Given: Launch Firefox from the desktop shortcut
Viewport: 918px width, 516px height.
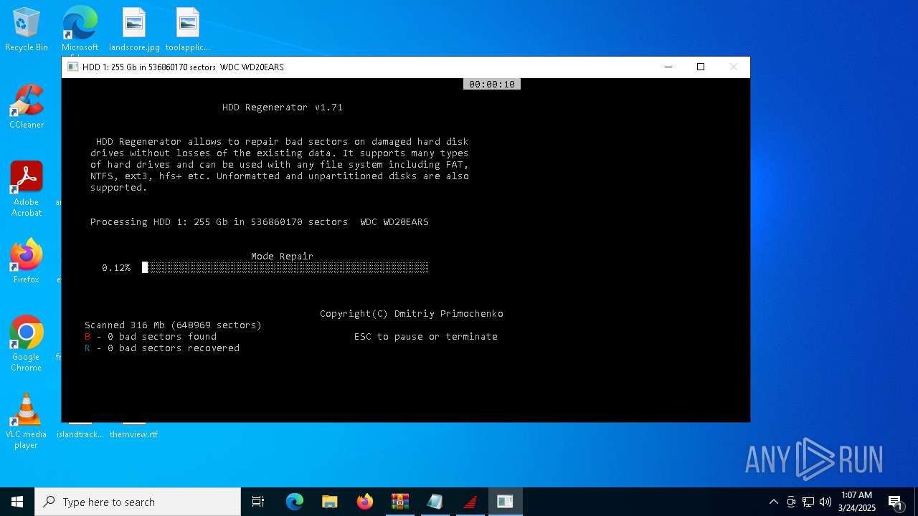Looking at the screenshot, I should 27,262.
